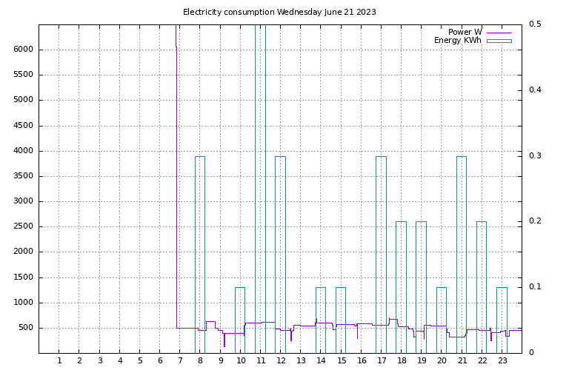Image resolution: width=569 pixels, height=370 pixels.
Task: Click the right-axis energy value 0.5
Action: pos(535,24)
